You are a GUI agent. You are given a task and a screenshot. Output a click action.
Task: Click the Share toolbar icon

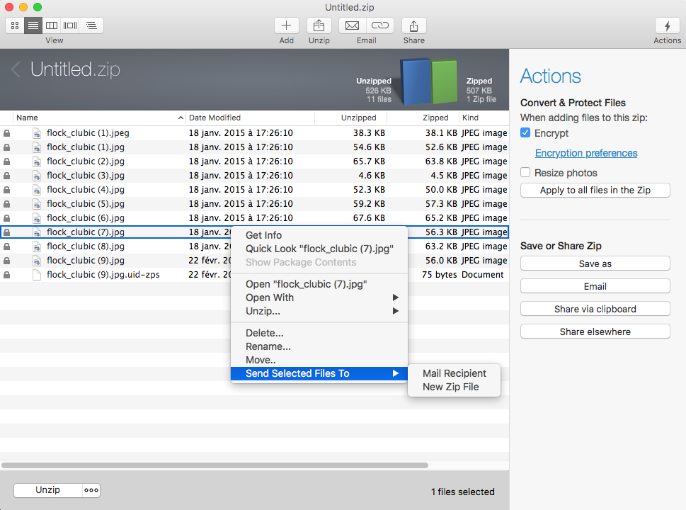tap(414, 25)
